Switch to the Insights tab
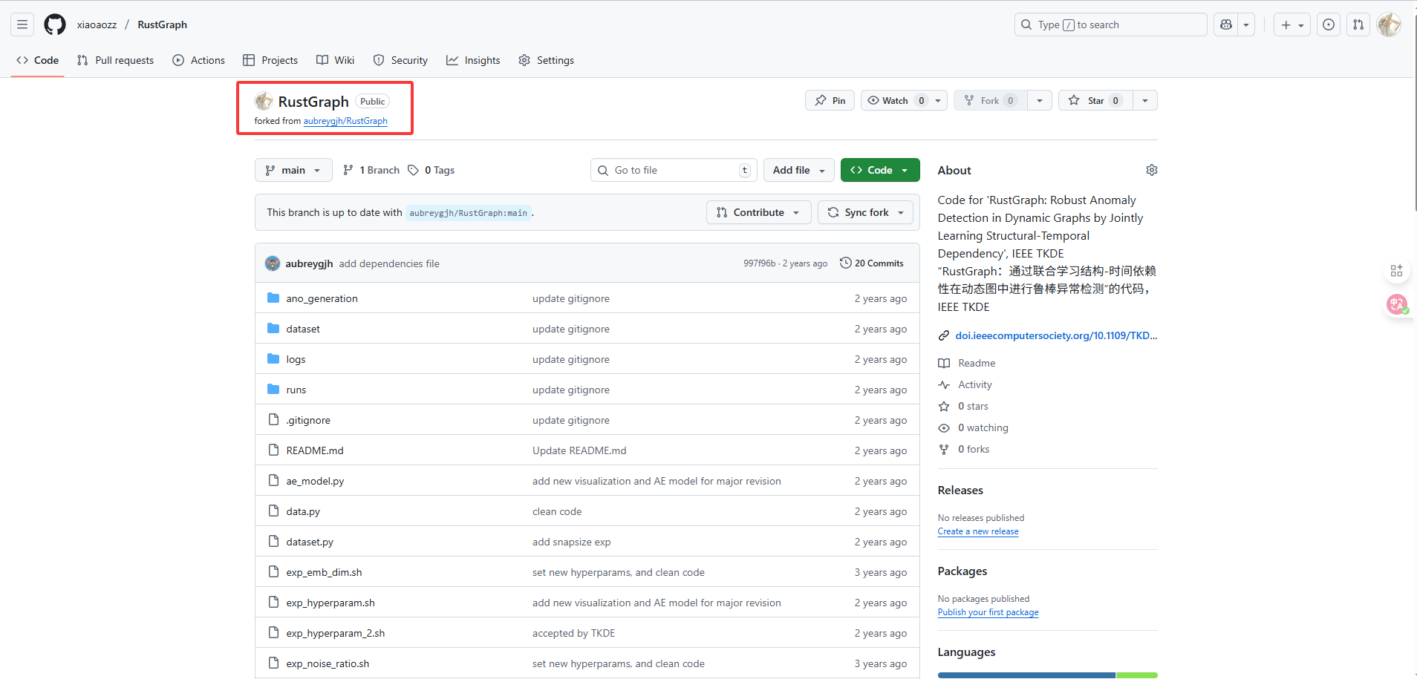 473,60
